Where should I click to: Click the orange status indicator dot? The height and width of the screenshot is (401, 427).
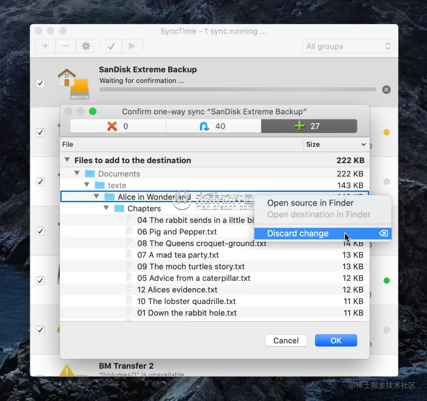click(387, 132)
